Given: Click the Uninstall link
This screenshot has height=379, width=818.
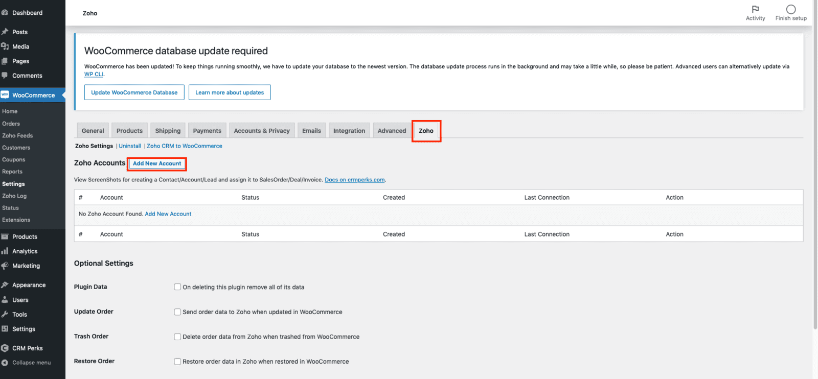Looking at the screenshot, I should [130, 146].
